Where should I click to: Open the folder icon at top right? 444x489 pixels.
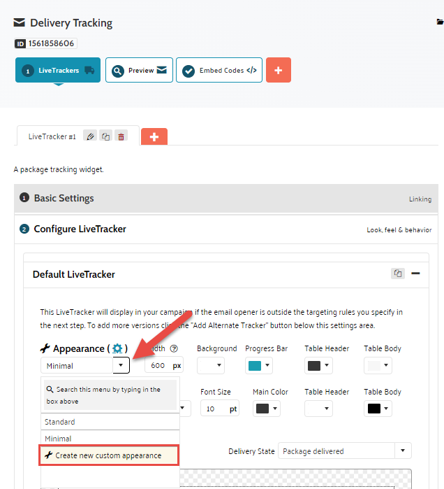(x=440, y=22)
